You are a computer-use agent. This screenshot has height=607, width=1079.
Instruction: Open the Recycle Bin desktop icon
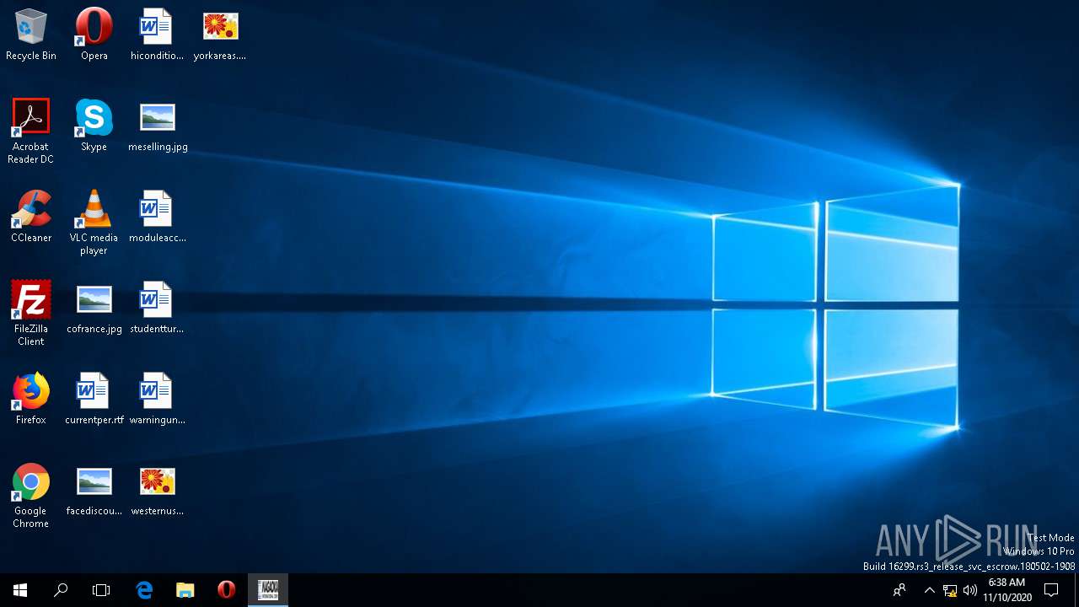tap(31, 35)
